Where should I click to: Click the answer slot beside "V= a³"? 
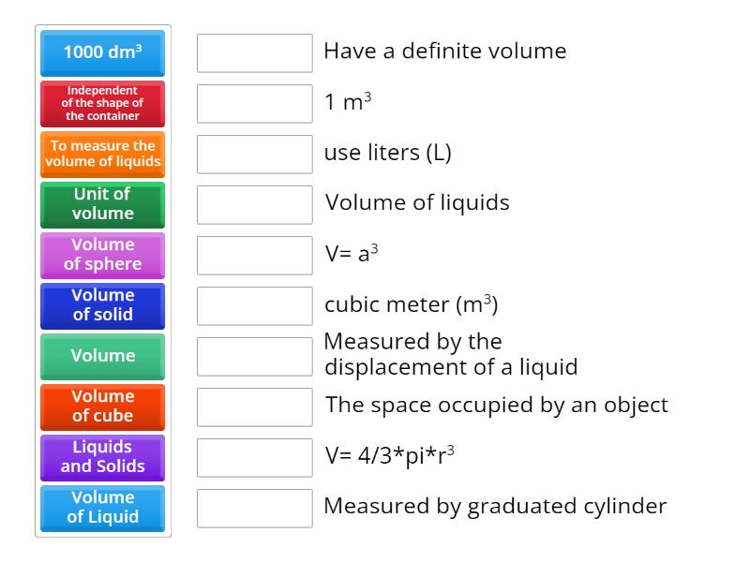254,255
